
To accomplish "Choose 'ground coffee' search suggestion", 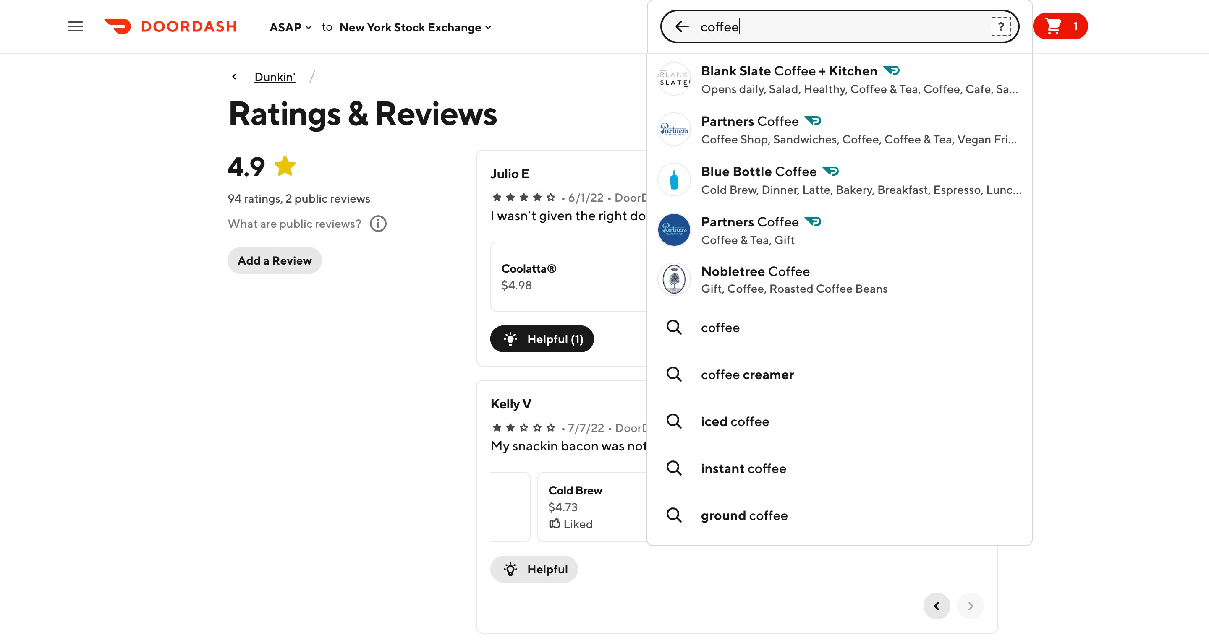I will [x=839, y=515].
